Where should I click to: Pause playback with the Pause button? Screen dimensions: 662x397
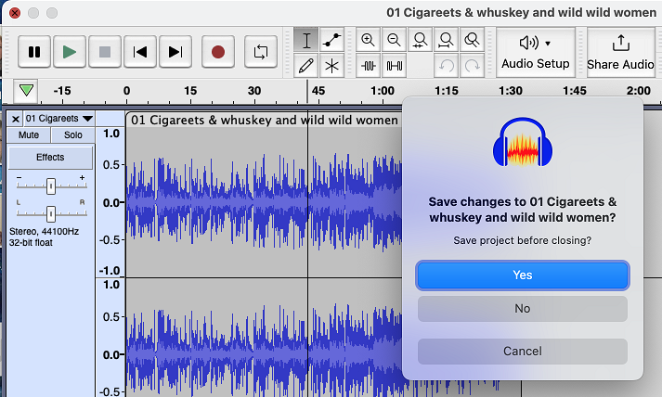click(x=34, y=52)
